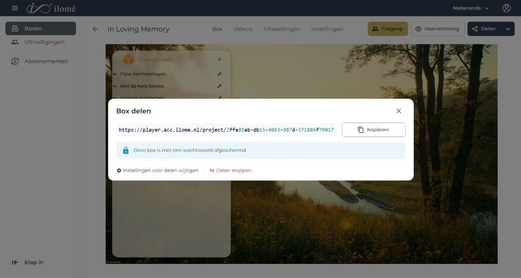This screenshot has height=278, width=521.
Task: Switch to the Afbeeldingen tab
Action: (282, 29)
